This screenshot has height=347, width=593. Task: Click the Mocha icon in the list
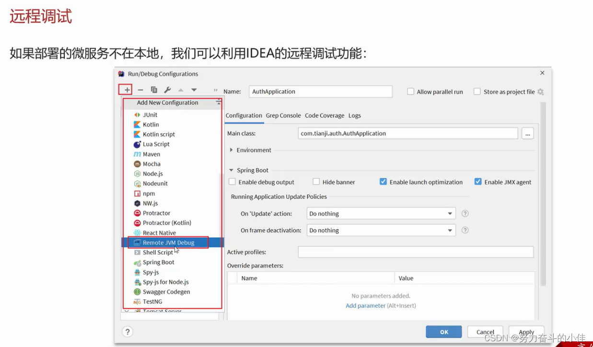pyautogui.click(x=137, y=164)
